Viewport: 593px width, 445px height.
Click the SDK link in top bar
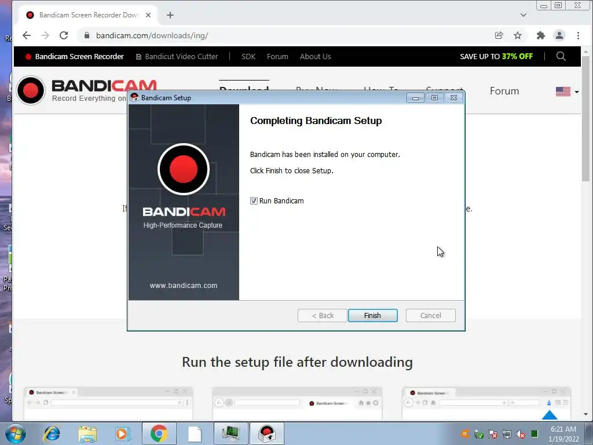[248, 56]
